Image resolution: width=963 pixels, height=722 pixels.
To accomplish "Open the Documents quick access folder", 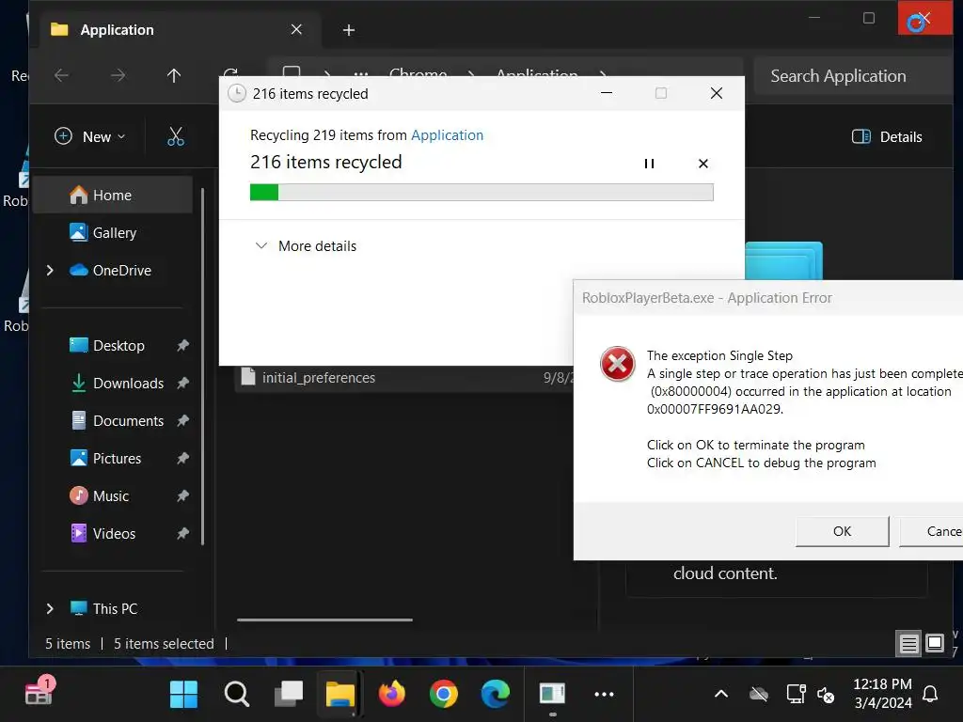I will tap(128, 420).
